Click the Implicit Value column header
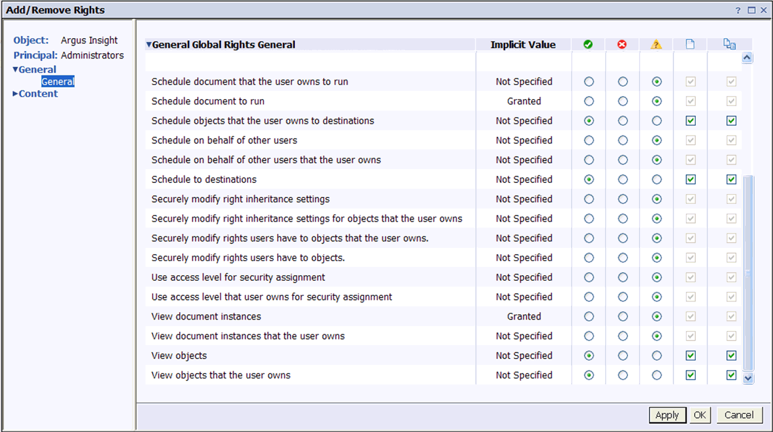Screen dimensions: 773x432 pyautogui.click(x=523, y=45)
